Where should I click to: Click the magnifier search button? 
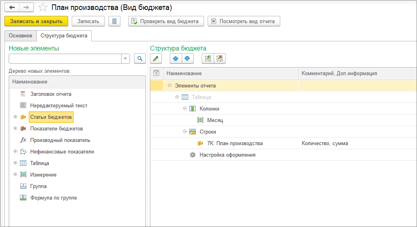140,58
